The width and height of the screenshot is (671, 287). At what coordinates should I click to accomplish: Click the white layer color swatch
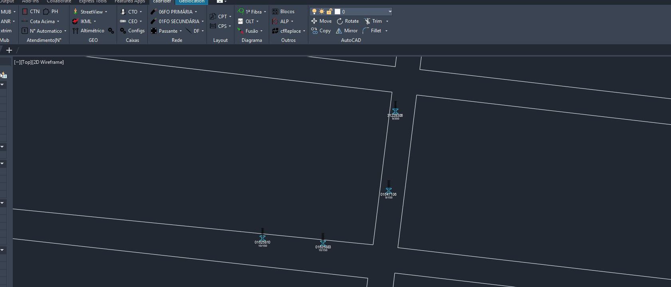[x=337, y=12]
